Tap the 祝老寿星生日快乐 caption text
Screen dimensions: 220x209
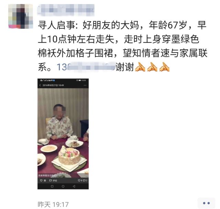pos(48,175)
